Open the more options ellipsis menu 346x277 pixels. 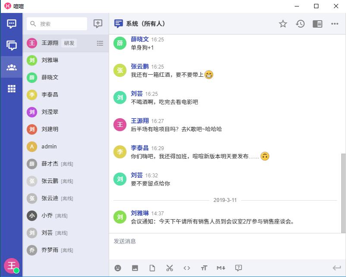(x=335, y=24)
